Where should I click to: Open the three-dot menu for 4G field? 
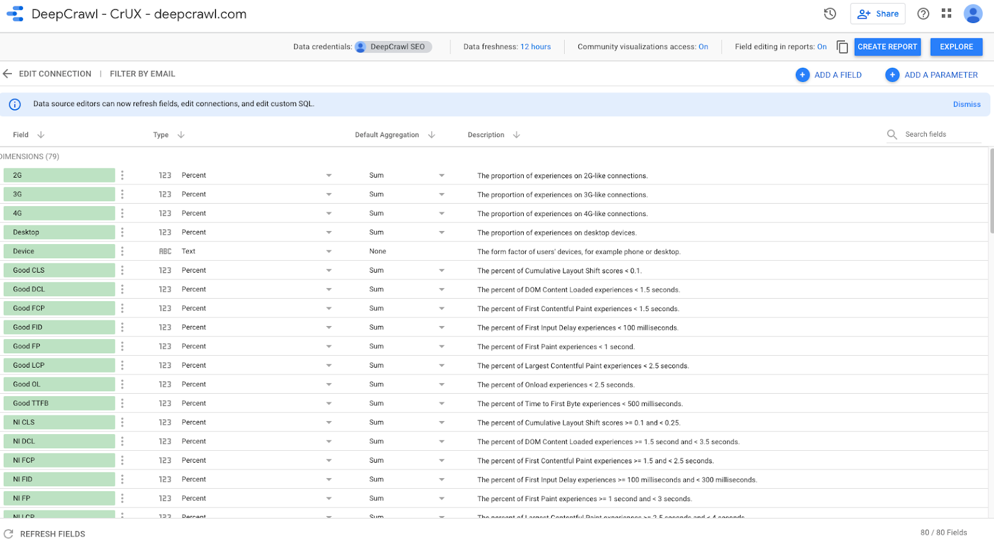coord(122,213)
